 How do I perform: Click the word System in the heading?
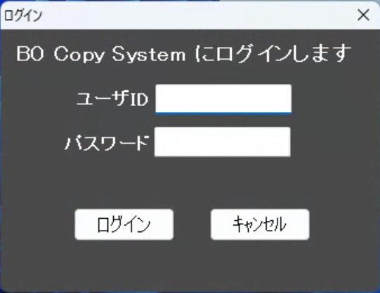tap(149, 55)
